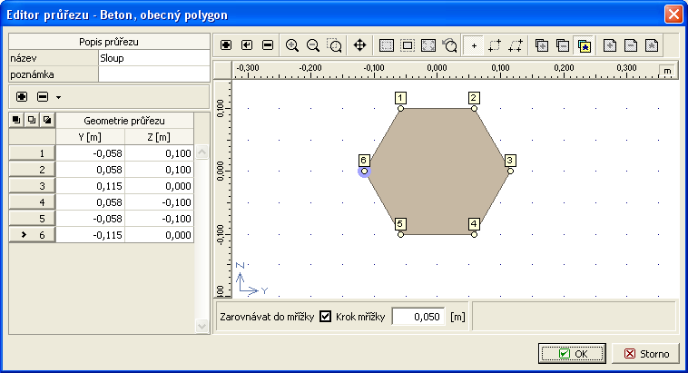Select row header 1 in geometry table

coord(32,153)
